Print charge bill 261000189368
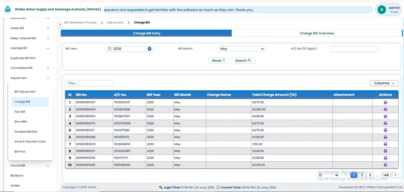Viewport: 404px width, 192px height. [x=385, y=137]
